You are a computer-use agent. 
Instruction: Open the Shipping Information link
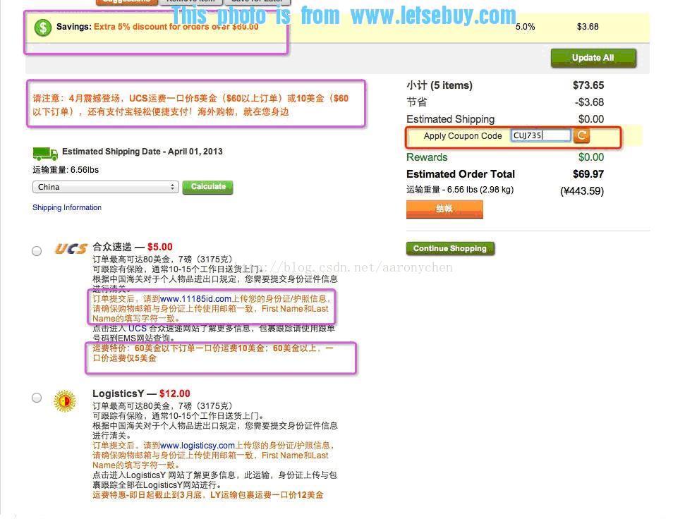click(x=67, y=207)
